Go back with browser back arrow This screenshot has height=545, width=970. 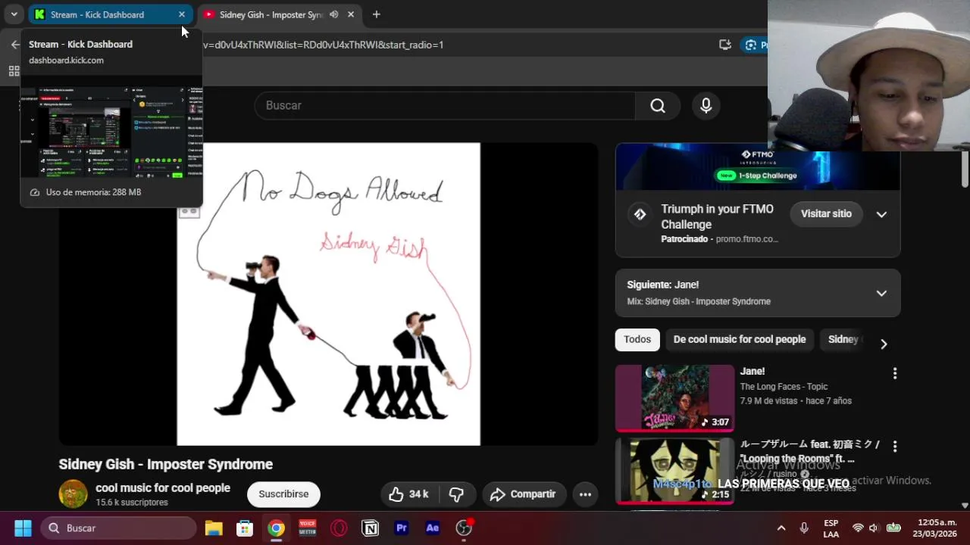(14, 45)
